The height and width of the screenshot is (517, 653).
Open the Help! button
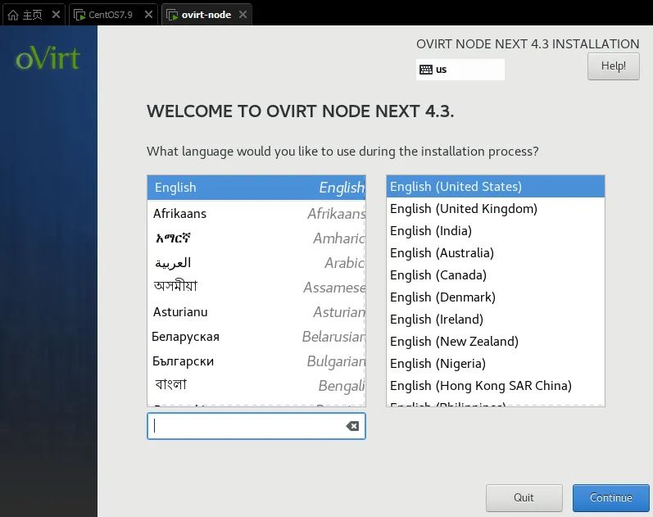tap(614, 66)
